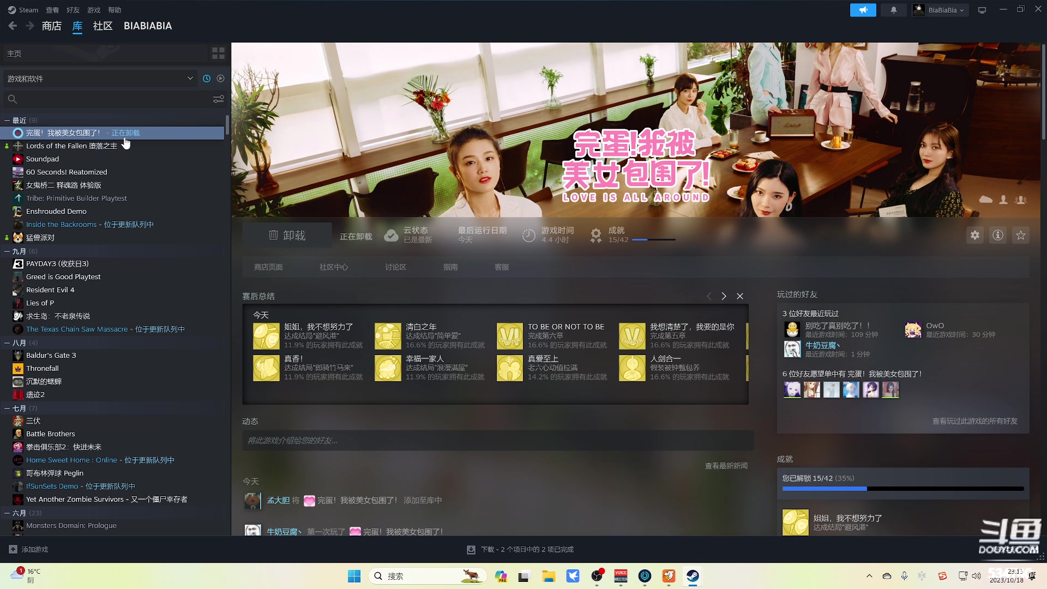Open the 指南 link
1047x589 pixels.
[450, 267]
